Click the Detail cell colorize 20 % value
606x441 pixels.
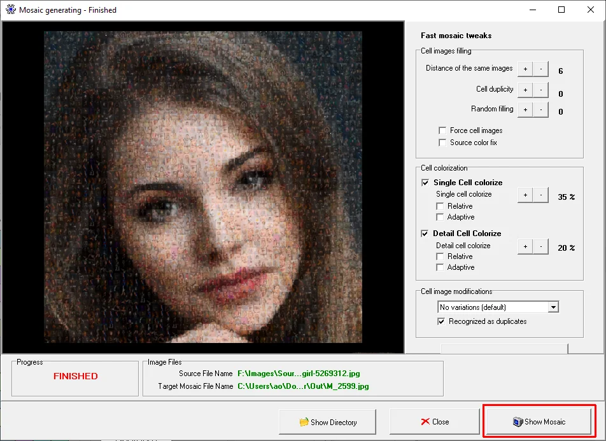click(566, 248)
